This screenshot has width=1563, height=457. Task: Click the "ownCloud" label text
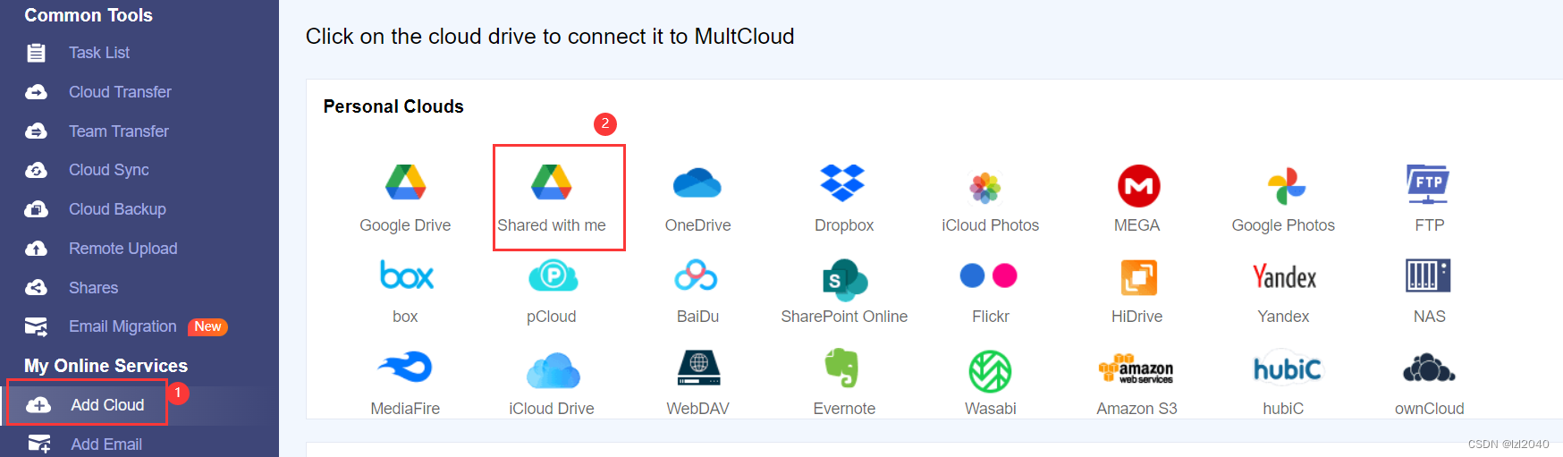[x=1429, y=409]
